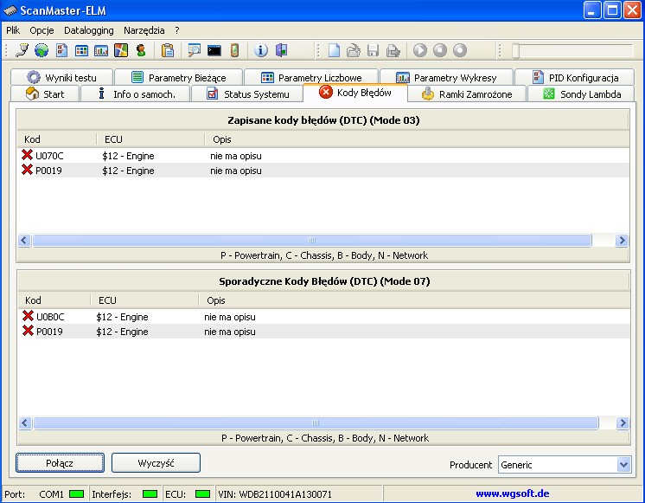The width and height of the screenshot is (645, 503).
Task: Click the new document toolbar icon
Action: click(333, 50)
